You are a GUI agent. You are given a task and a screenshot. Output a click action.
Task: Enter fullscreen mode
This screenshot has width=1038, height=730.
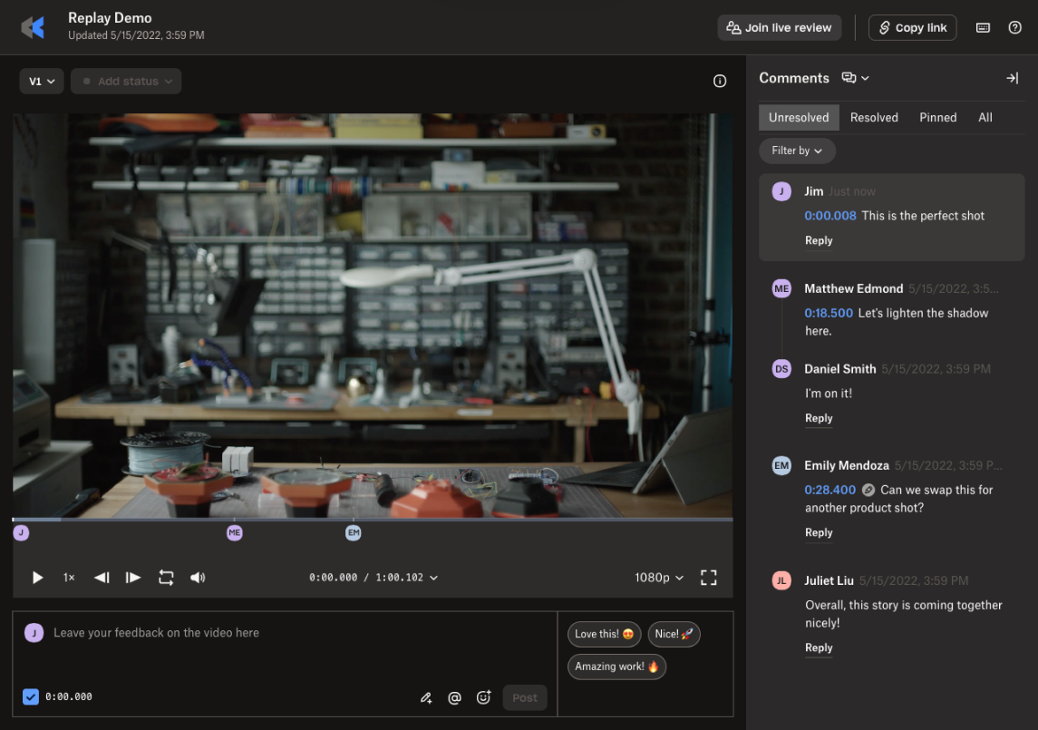708,577
